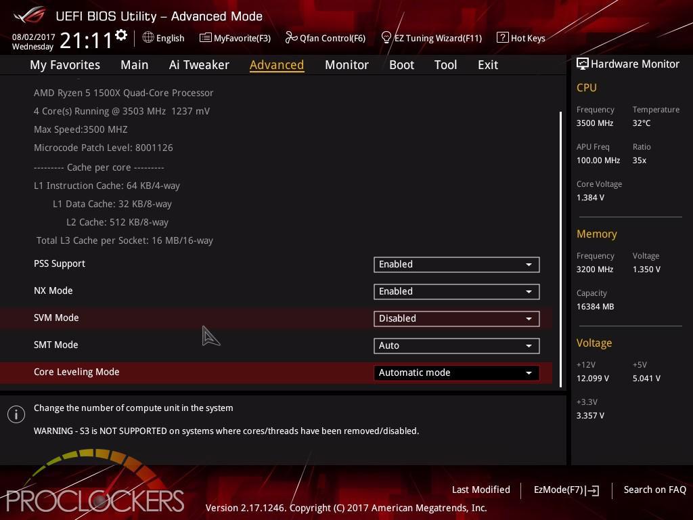Viewport: 693px width, 520px height.
Task: Click the L2 Cache 512 KB line
Action: click(x=117, y=222)
